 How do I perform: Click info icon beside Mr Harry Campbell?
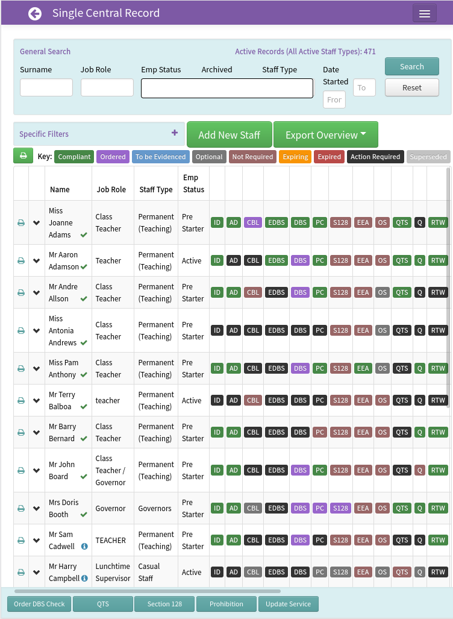84,579
